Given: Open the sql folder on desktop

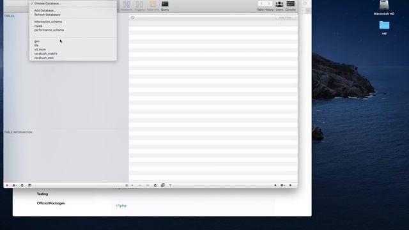Looking at the screenshot, I should tap(384, 27).
